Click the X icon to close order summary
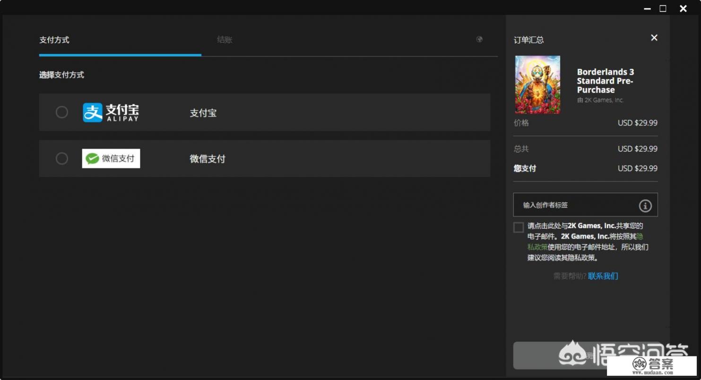Screen dimensions: 701x380 click(x=654, y=37)
